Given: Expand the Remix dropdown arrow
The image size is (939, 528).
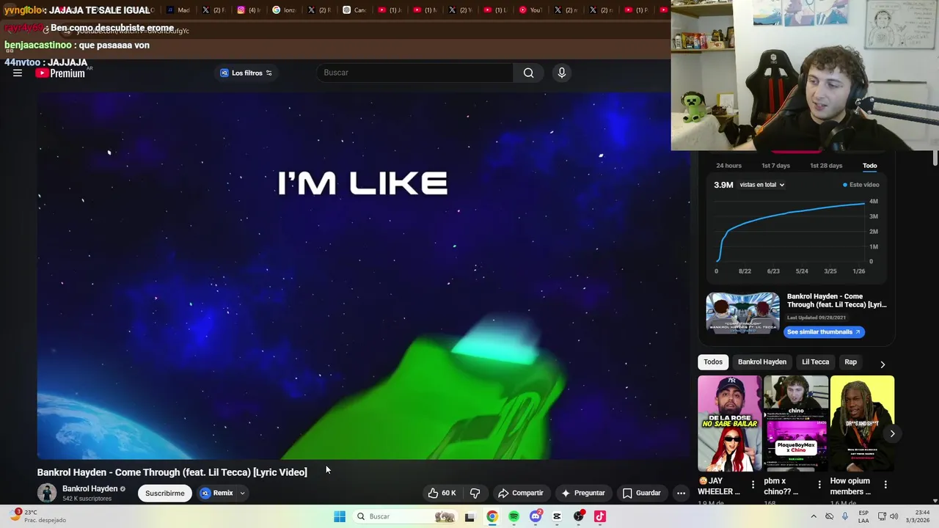Looking at the screenshot, I should point(242,494).
